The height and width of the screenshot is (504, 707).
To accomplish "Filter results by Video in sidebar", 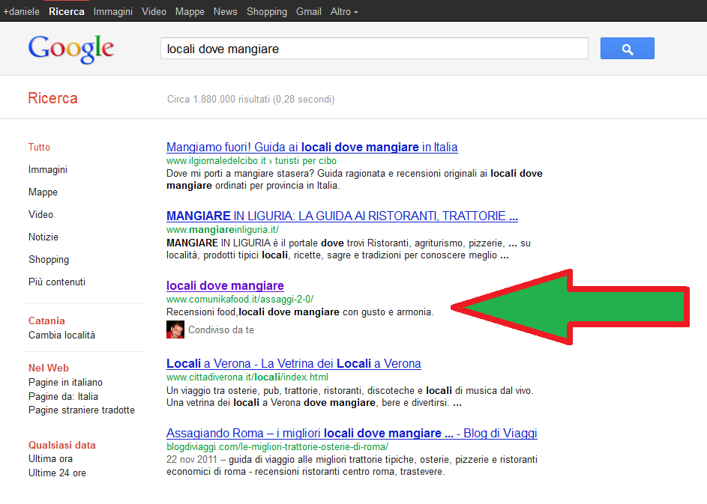I will pyautogui.click(x=40, y=215).
